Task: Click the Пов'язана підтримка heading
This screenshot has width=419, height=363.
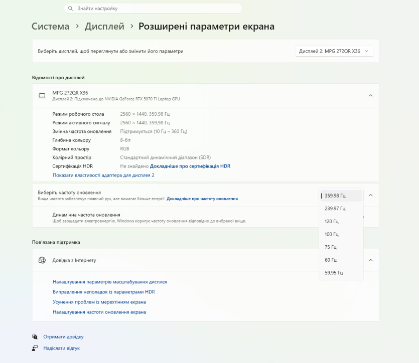Action: pyautogui.click(x=56, y=242)
